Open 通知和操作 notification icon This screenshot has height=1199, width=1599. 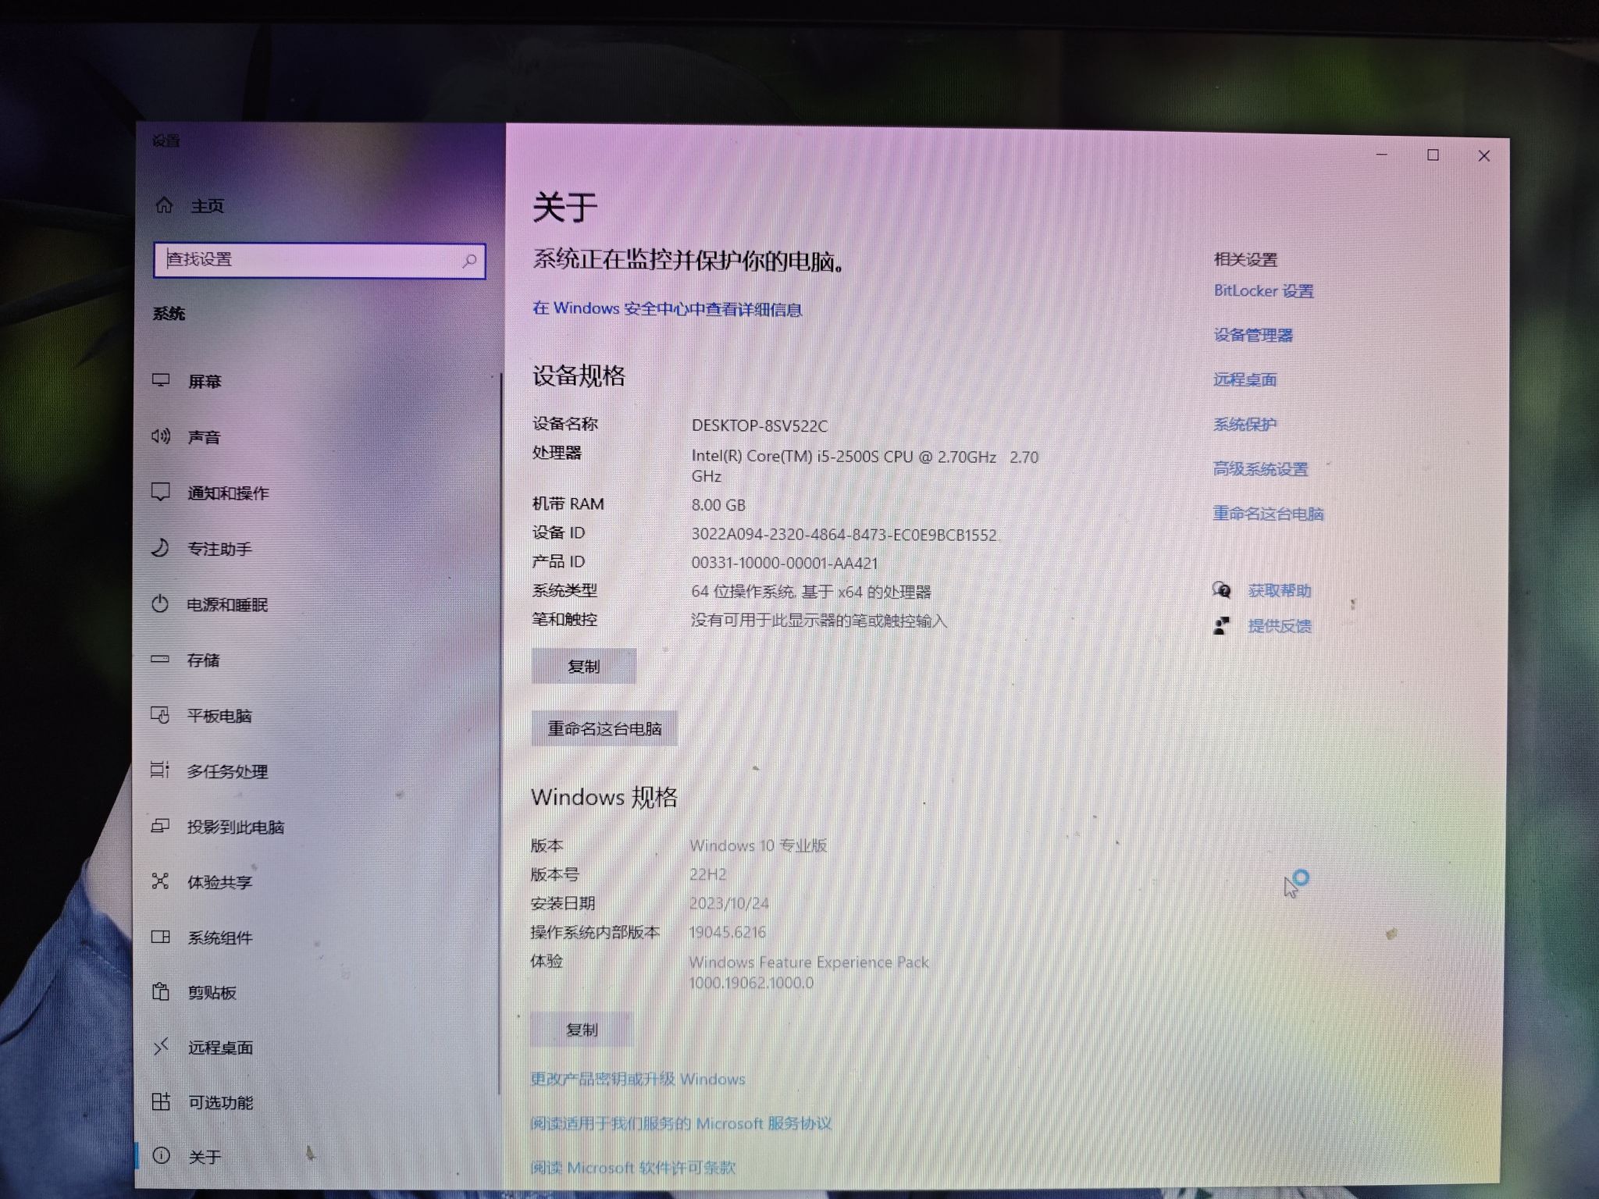point(160,493)
